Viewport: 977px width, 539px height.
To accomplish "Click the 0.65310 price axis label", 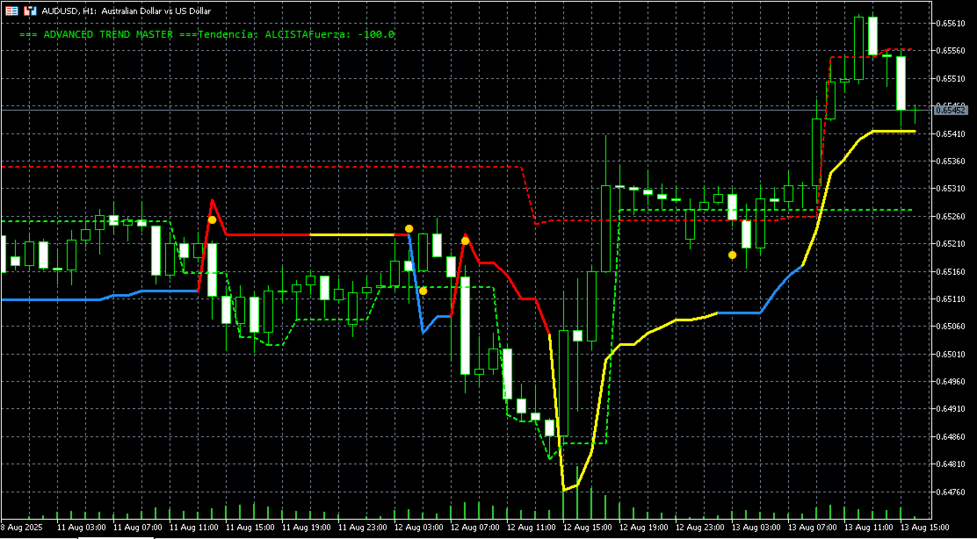I will click(x=951, y=189).
